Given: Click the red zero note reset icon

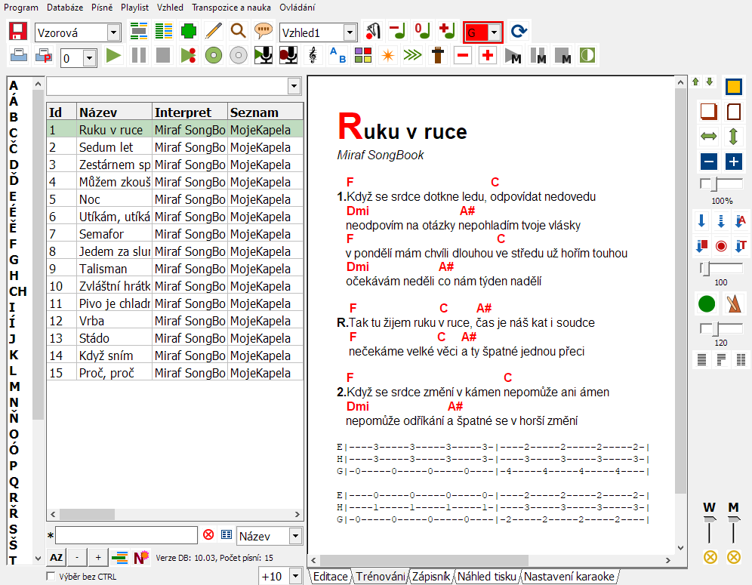Looking at the screenshot, I should [423, 32].
